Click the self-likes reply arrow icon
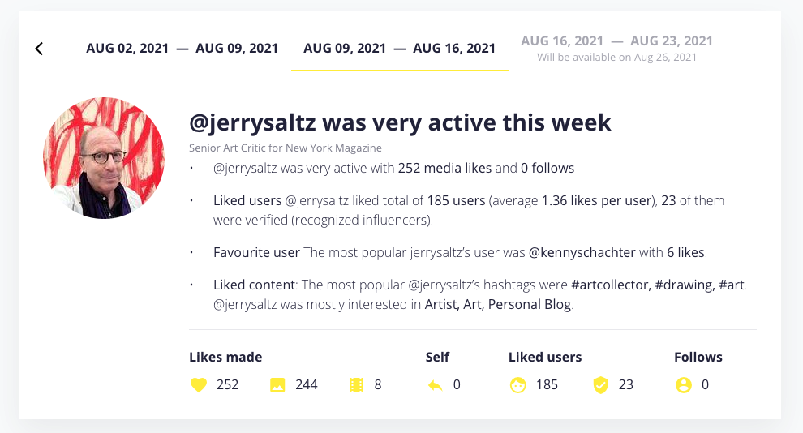The height and width of the screenshot is (433, 803). click(x=436, y=385)
